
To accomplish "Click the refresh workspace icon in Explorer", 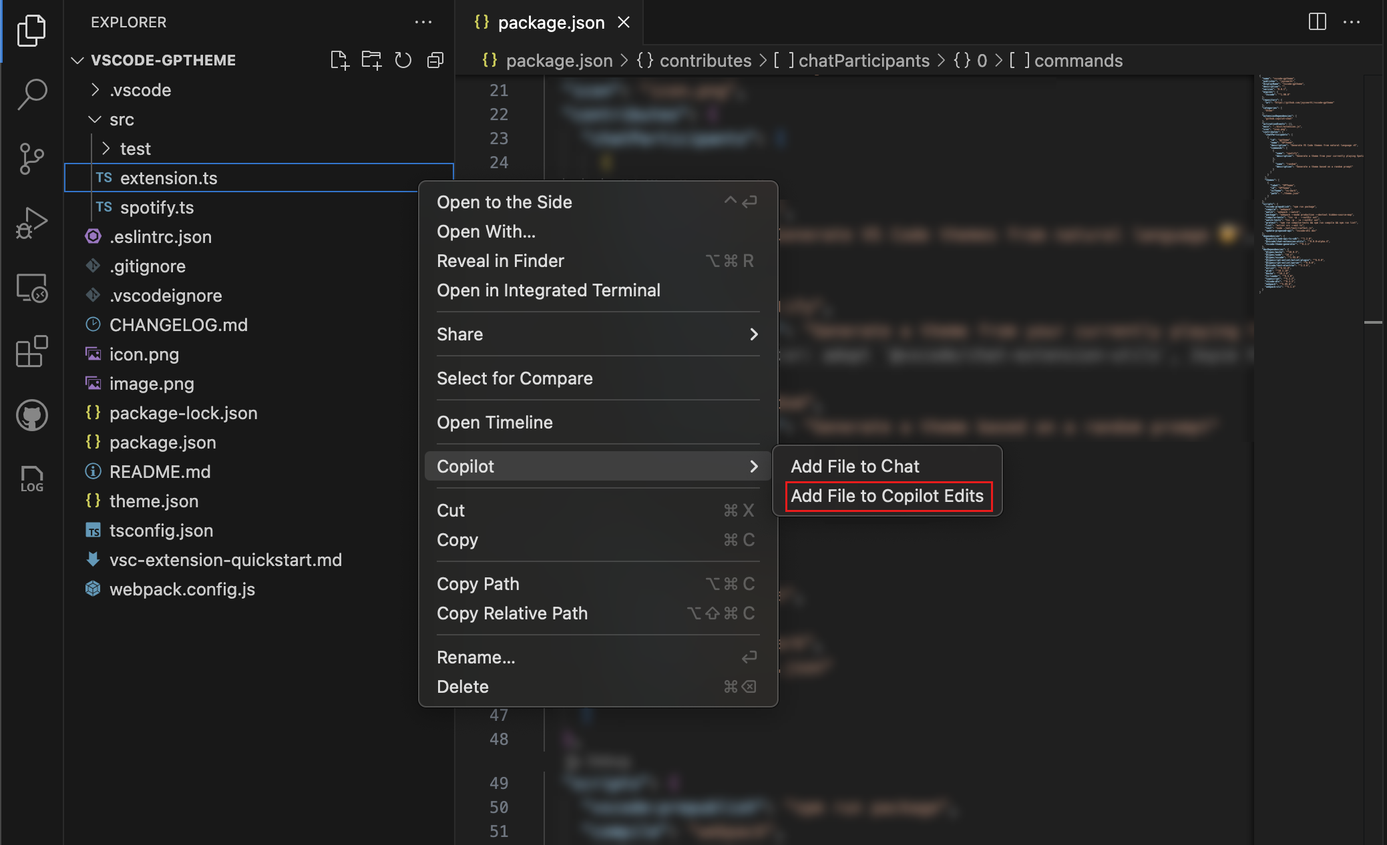I will 402,59.
